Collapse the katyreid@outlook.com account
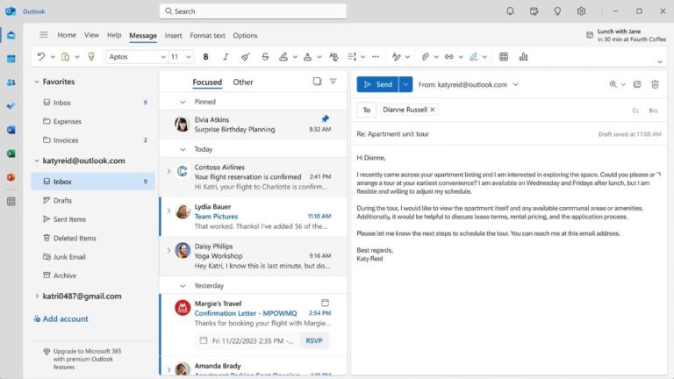Screen dimensions: 674x379 (37, 161)
